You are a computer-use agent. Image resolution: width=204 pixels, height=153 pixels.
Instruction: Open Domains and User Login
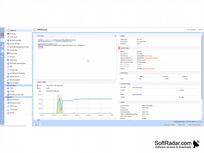click(x=17, y=95)
